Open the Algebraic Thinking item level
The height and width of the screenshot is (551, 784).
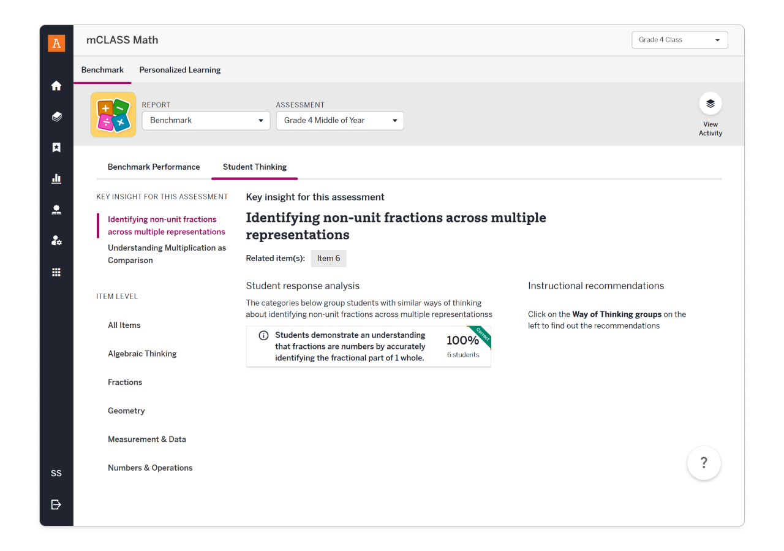[x=142, y=354]
